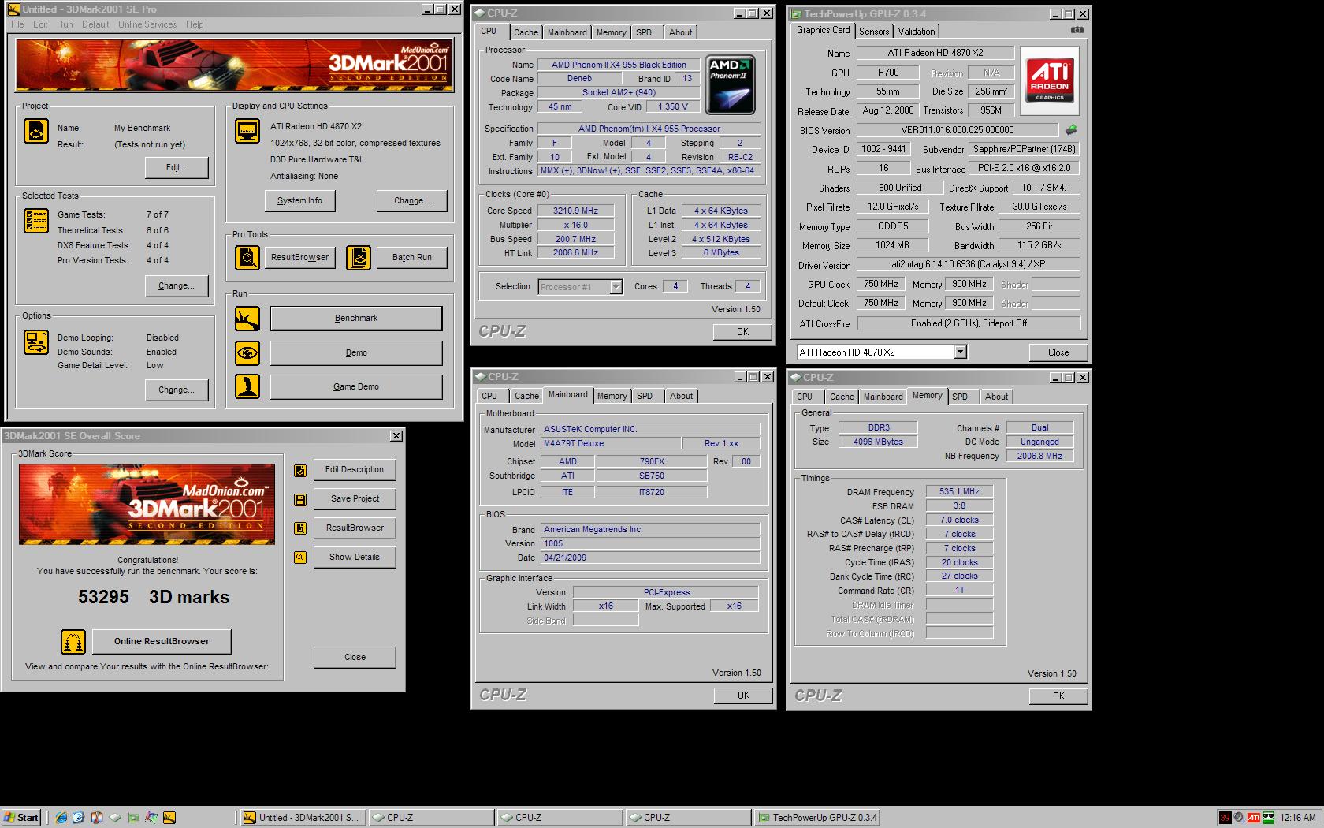
Task: Click OK in the Memory CPU-Z window
Action: coord(1058,696)
